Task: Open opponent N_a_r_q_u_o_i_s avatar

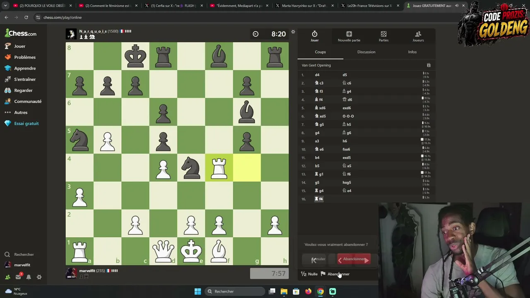Action: point(71,34)
